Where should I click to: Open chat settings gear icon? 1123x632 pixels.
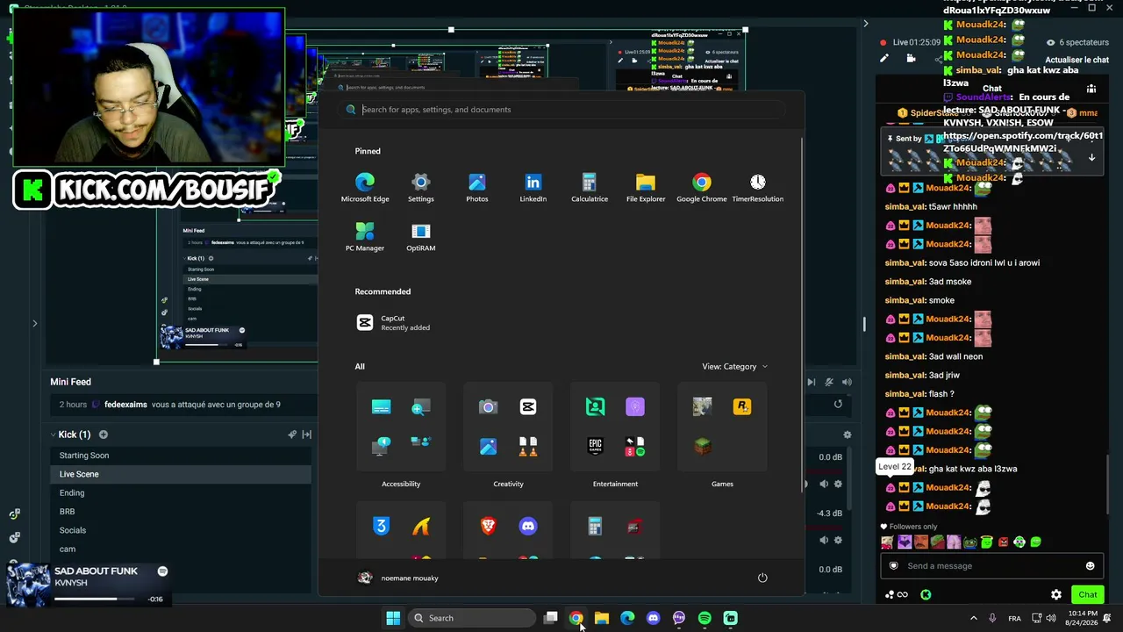coord(1056,594)
